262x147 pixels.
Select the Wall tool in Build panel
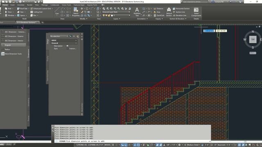point(8,9)
